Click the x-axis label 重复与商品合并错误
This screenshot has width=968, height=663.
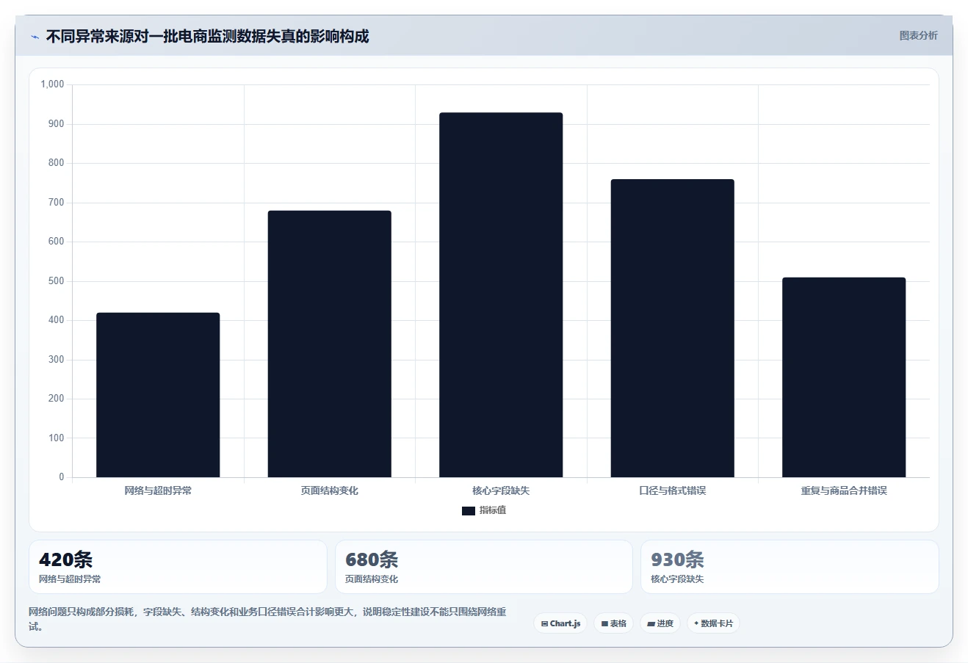(x=844, y=490)
